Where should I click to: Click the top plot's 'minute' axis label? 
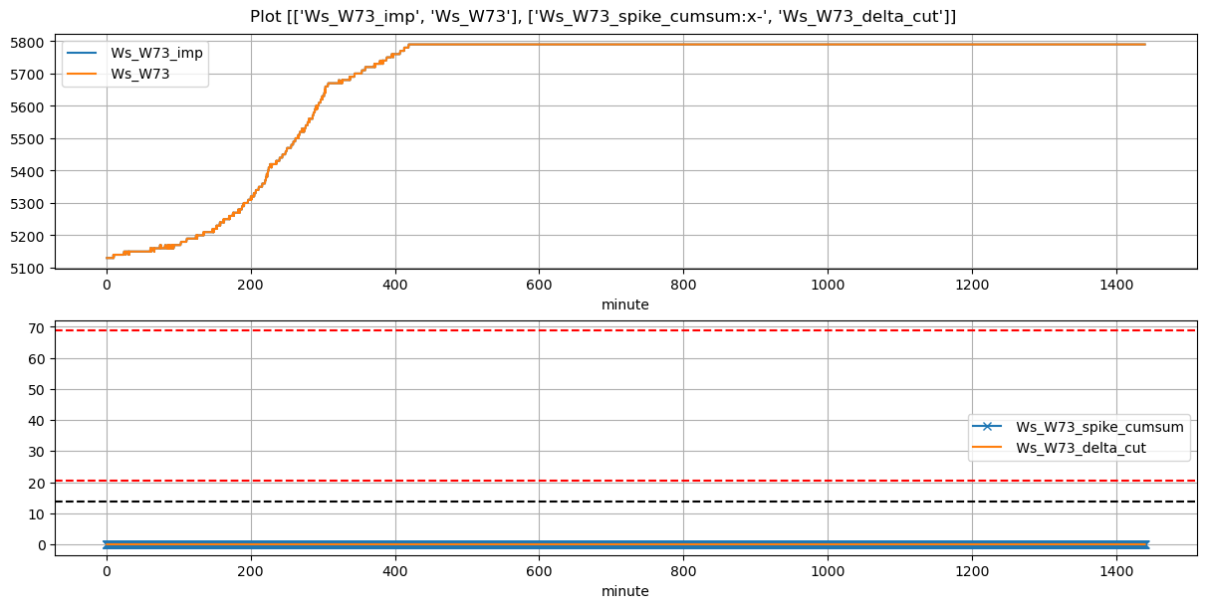624,304
